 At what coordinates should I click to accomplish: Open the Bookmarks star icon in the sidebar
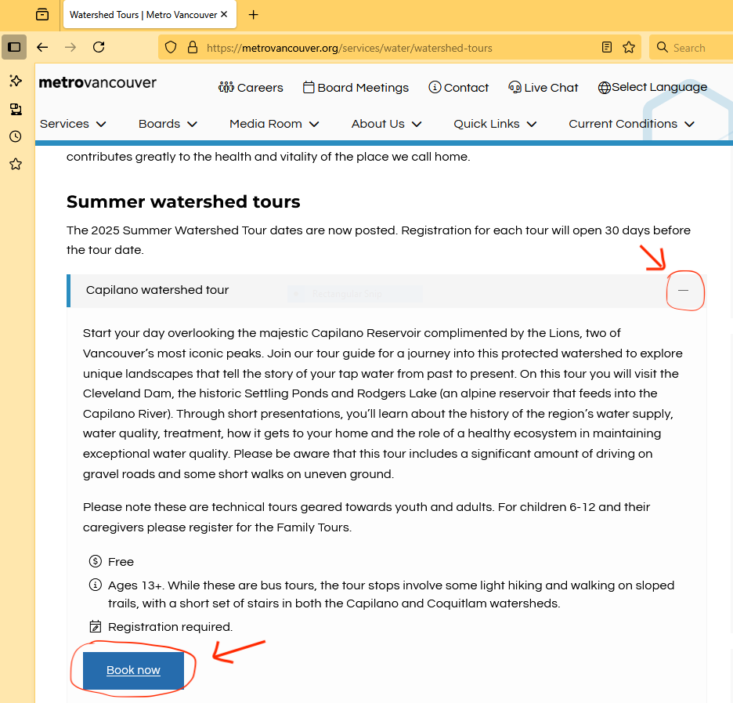(x=15, y=164)
